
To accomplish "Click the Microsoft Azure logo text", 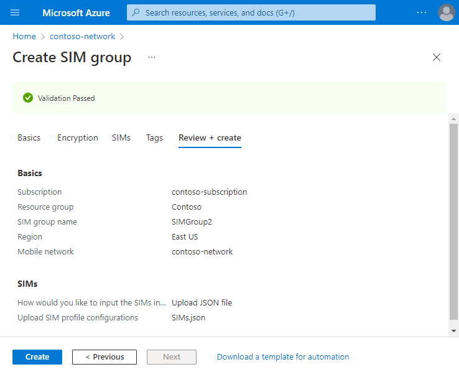I will coord(76,12).
